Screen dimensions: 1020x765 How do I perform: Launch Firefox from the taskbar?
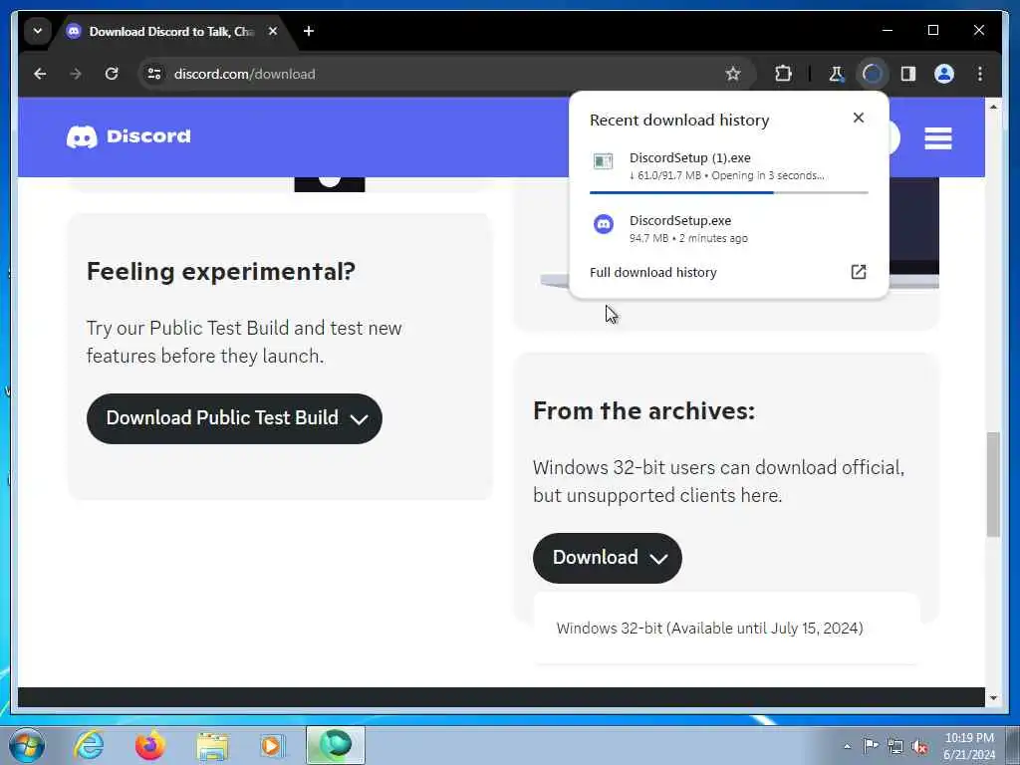[149, 745]
